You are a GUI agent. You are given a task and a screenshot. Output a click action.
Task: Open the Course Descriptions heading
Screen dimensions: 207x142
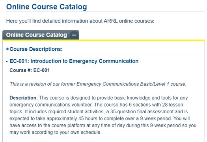coord(36,49)
